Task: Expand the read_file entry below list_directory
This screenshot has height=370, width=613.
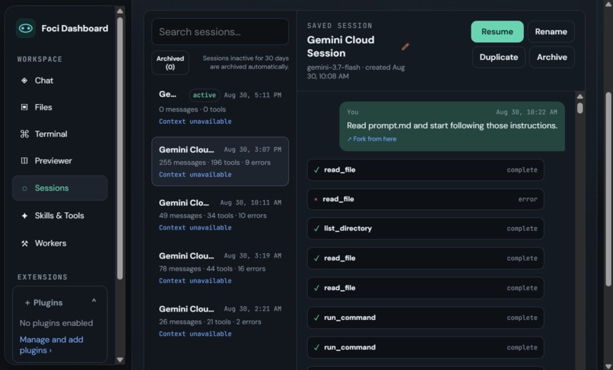Action: click(425, 258)
